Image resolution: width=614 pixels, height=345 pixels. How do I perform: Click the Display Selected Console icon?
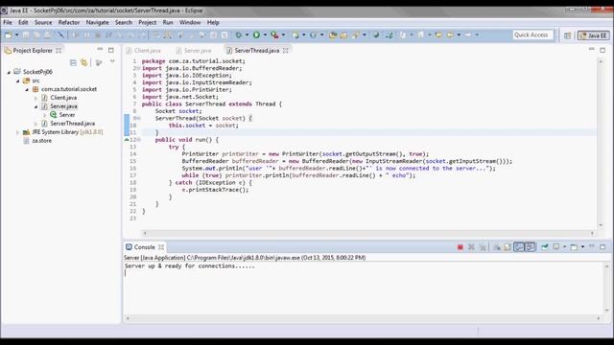(x=556, y=247)
